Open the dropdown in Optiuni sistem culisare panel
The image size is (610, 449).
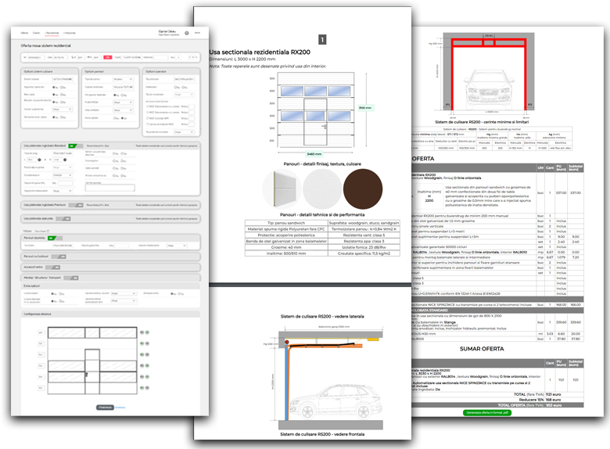(x=63, y=110)
